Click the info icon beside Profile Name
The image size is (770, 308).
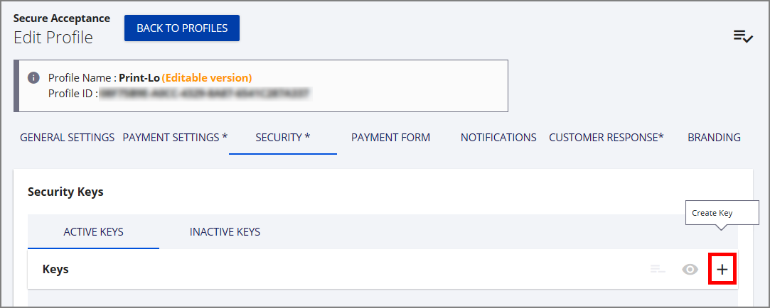coord(33,78)
